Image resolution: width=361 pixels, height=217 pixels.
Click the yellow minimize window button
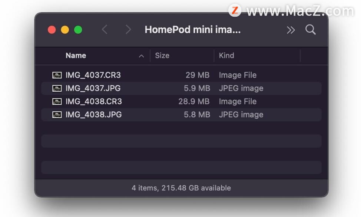(x=65, y=30)
